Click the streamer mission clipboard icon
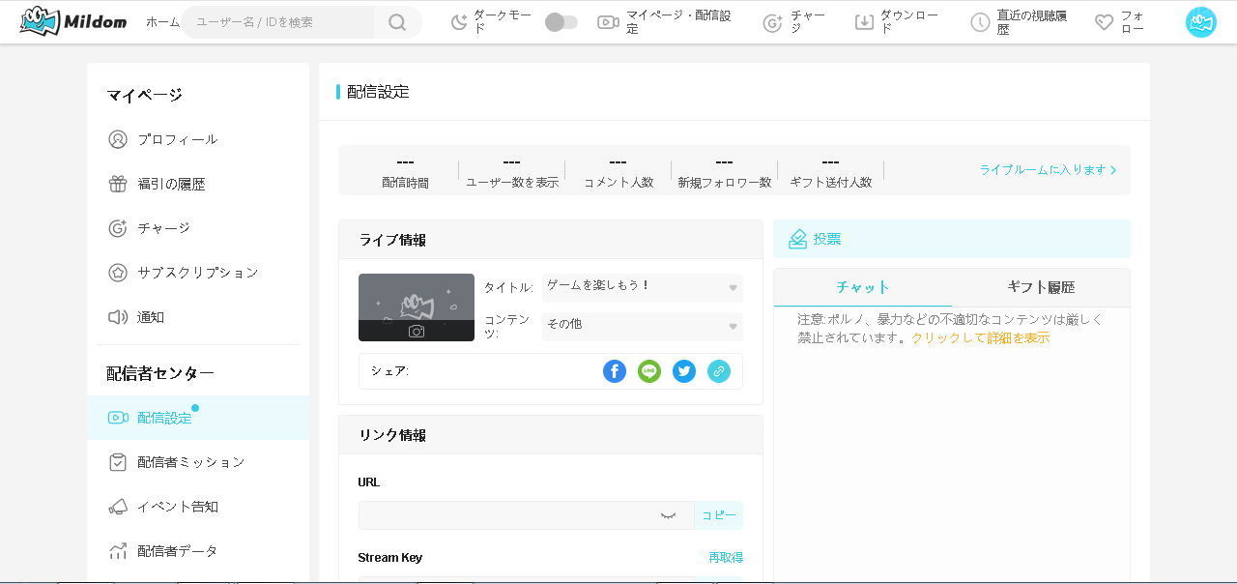 pos(118,462)
